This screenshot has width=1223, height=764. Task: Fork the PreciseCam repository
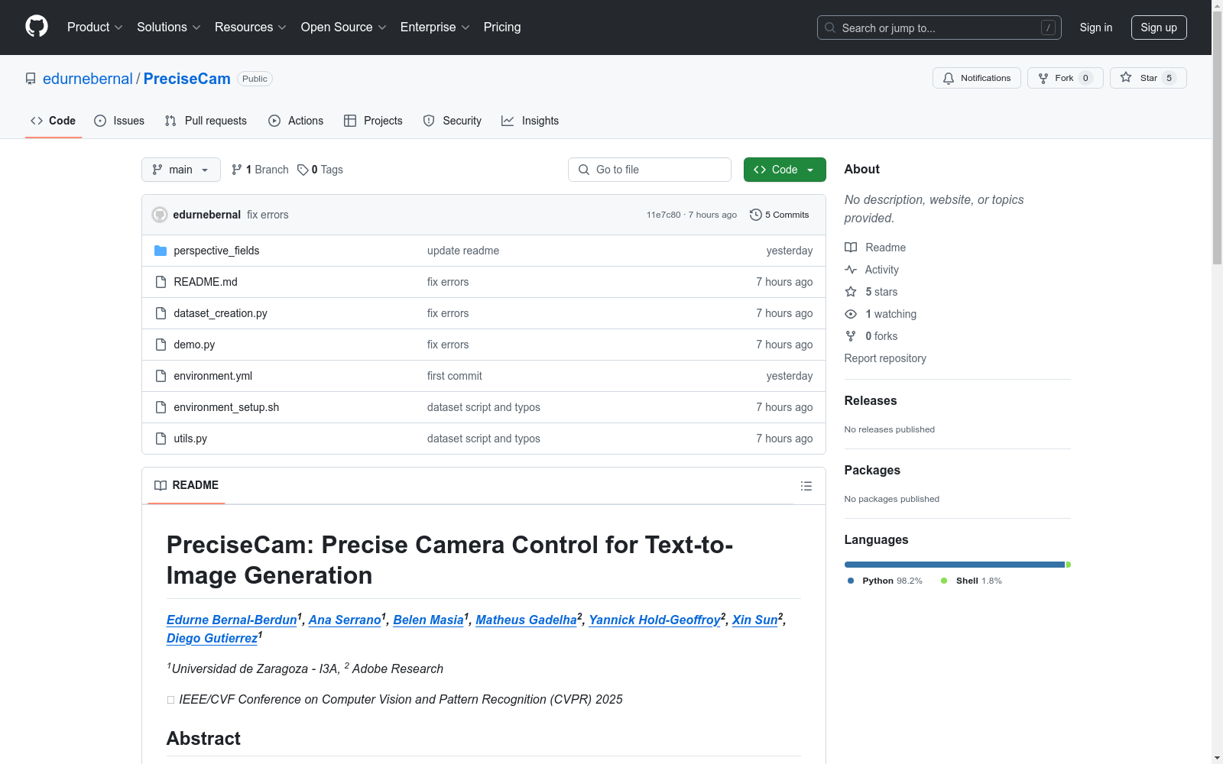[x=1065, y=78]
